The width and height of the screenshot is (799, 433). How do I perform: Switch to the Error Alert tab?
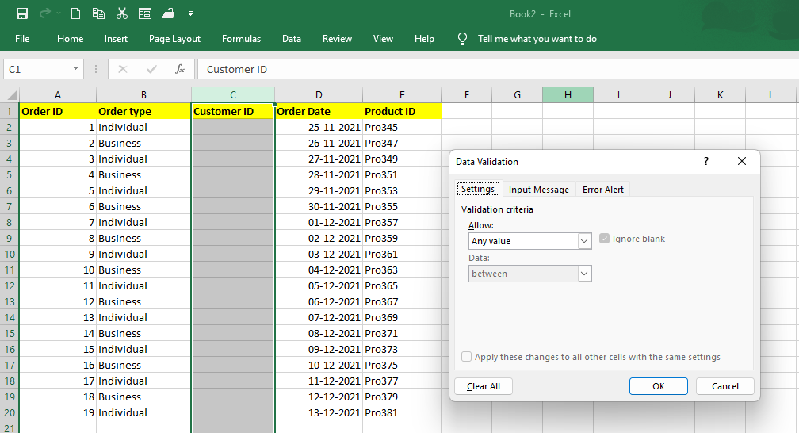[602, 190]
